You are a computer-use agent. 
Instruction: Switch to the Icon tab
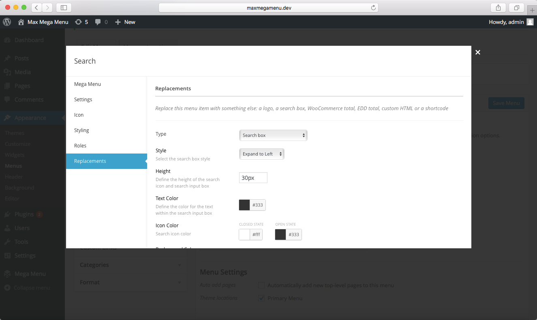click(x=79, y=115)
